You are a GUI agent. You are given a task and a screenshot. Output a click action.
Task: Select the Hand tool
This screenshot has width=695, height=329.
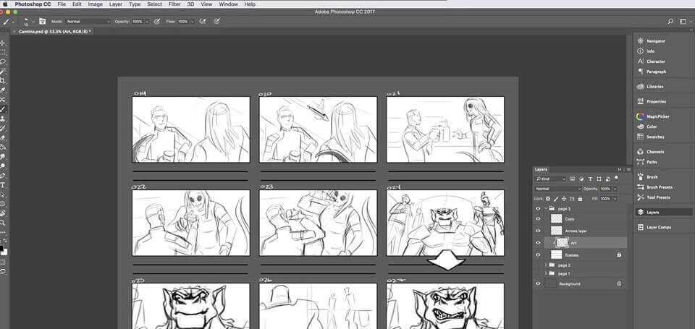tap(3, 213)
